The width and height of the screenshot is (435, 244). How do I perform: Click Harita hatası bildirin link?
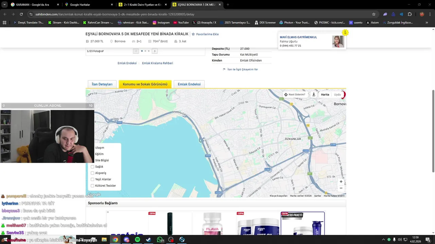click(x=334, y=196)
